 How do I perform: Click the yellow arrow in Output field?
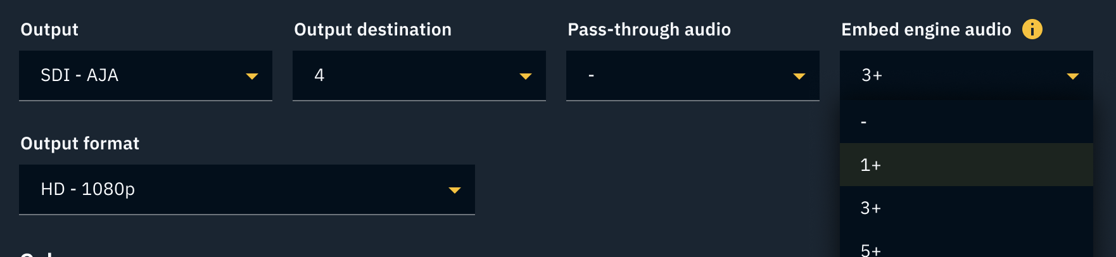pos(252,76)
